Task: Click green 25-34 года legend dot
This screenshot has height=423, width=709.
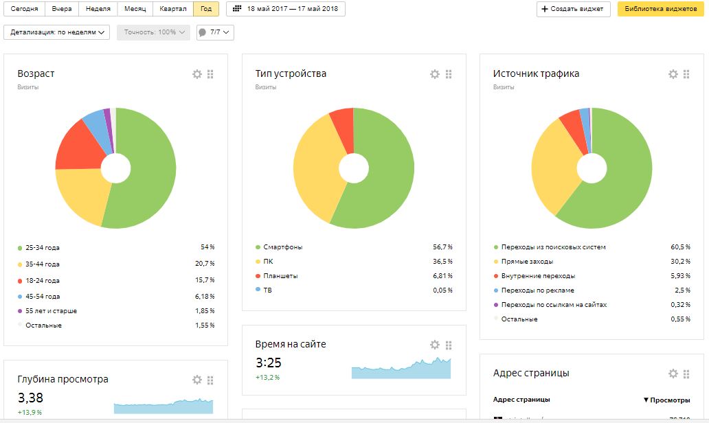Action: [20, 248]
